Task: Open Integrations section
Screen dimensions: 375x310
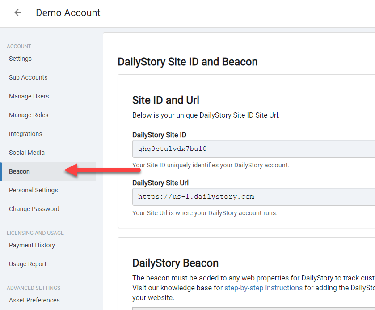Action: click(25, 134)
